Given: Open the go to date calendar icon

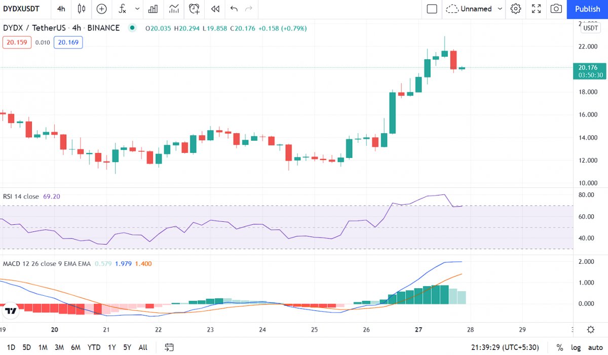Looking at the screenshot, I should [x=169, y=347].
